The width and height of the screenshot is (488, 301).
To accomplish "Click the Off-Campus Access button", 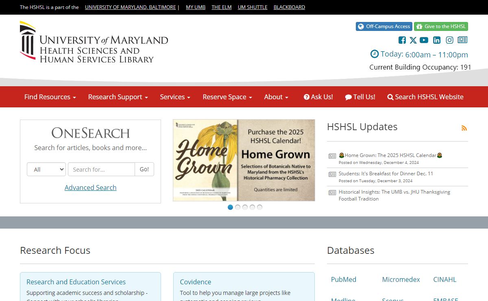I will coord(384,26).
